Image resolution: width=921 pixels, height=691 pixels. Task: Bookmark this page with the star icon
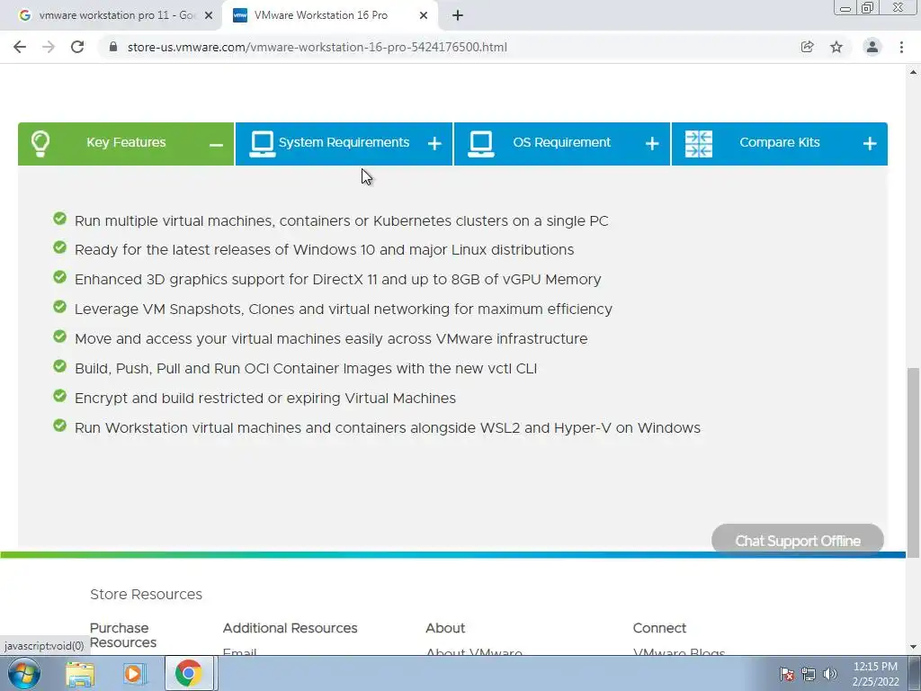tap(836, 47)
